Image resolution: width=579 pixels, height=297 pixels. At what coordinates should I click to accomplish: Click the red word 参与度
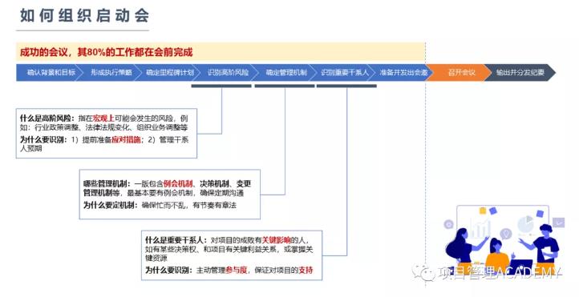(x=236, y=270)
